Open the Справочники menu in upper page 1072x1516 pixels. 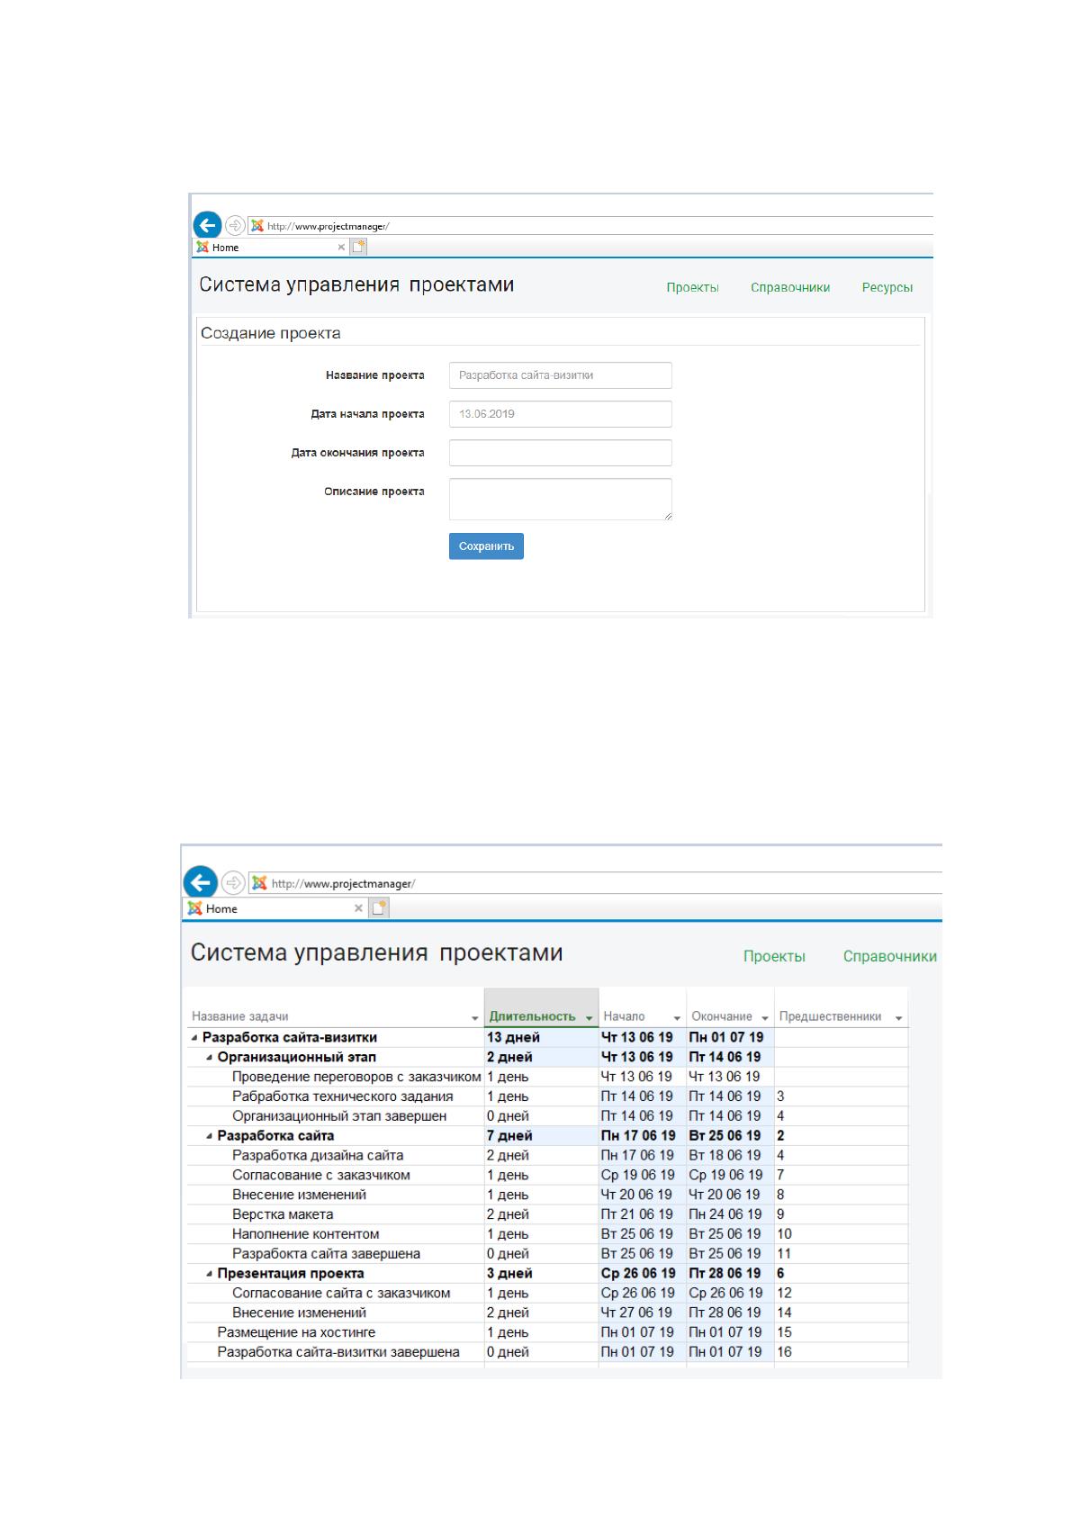pos(790,288)
